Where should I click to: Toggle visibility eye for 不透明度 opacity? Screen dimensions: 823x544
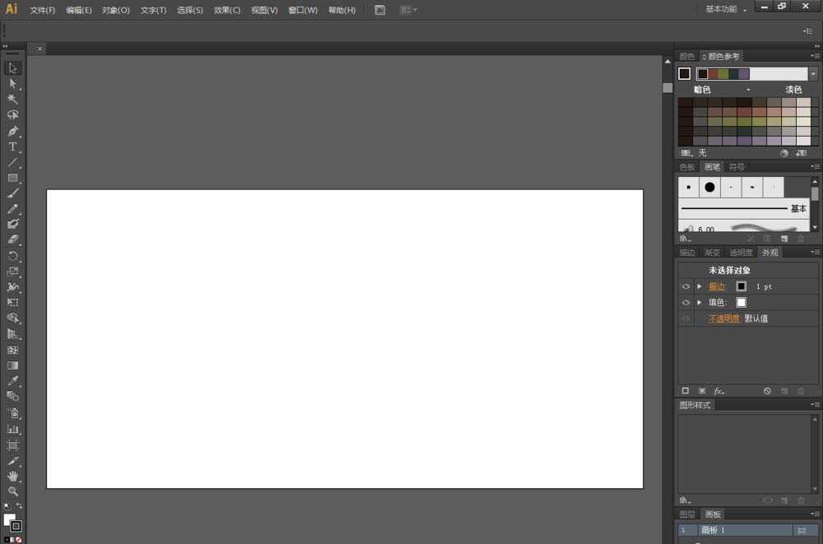coord(686,318)
